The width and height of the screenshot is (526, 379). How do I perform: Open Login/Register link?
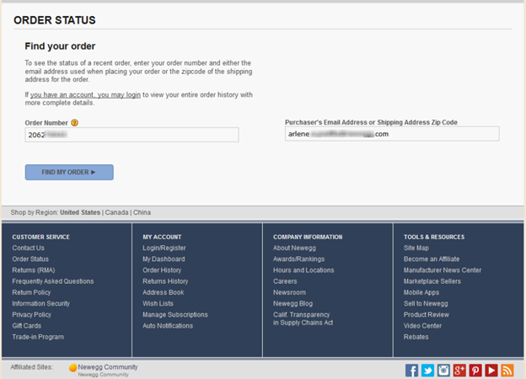point(164,248)
